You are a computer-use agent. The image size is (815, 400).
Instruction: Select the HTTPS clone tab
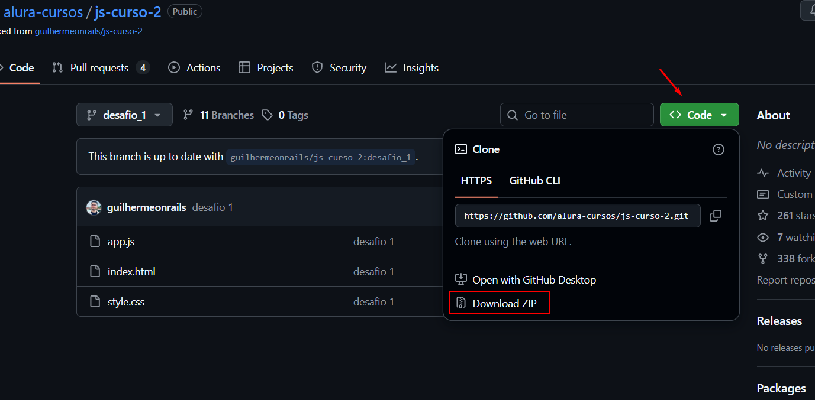tap(476, 181)
